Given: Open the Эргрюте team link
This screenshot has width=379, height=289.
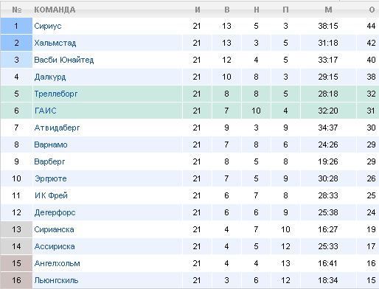Looking at the screenshot, I should (x=51, y=178).
